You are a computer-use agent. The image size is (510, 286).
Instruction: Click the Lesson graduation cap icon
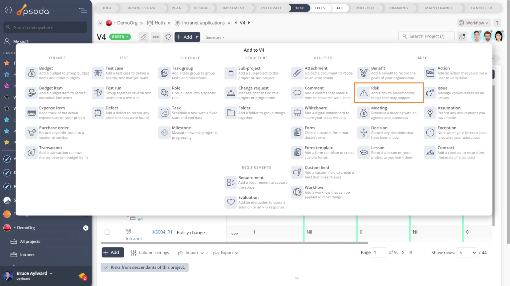(364, 153)
